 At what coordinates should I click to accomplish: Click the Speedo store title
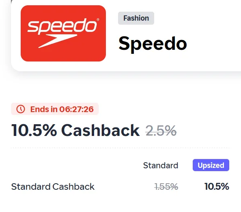pos(153,44)
